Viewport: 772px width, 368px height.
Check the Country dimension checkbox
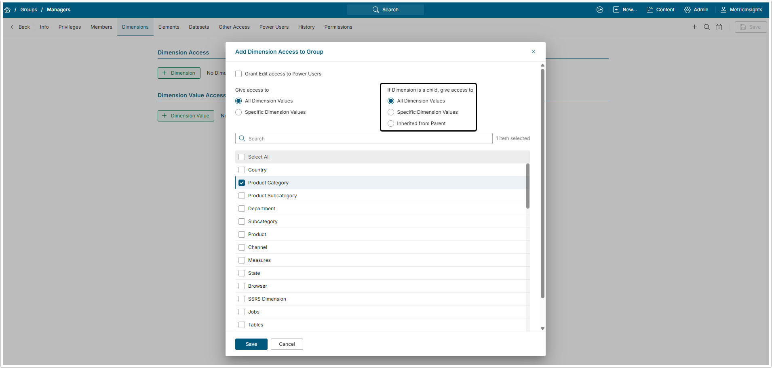[242, 170]
